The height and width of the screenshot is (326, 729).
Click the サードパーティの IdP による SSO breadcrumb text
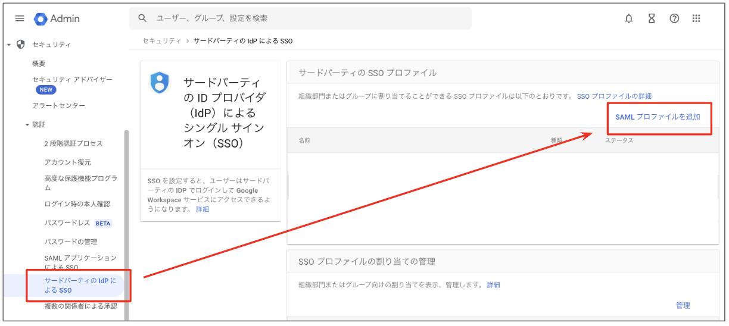click(x=243, y=41)
